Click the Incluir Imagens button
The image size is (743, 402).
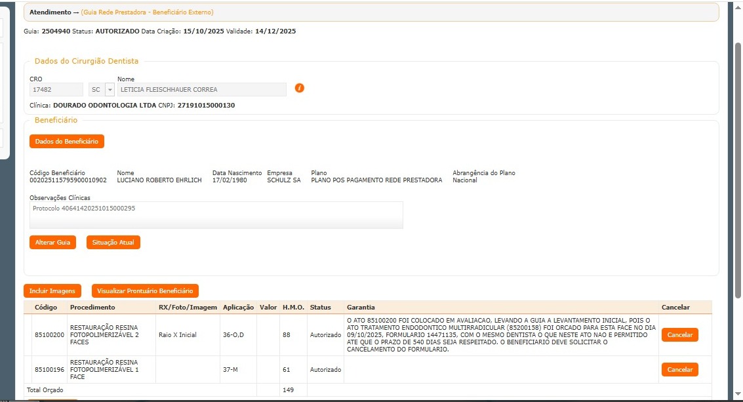click(x=52, y=291)
